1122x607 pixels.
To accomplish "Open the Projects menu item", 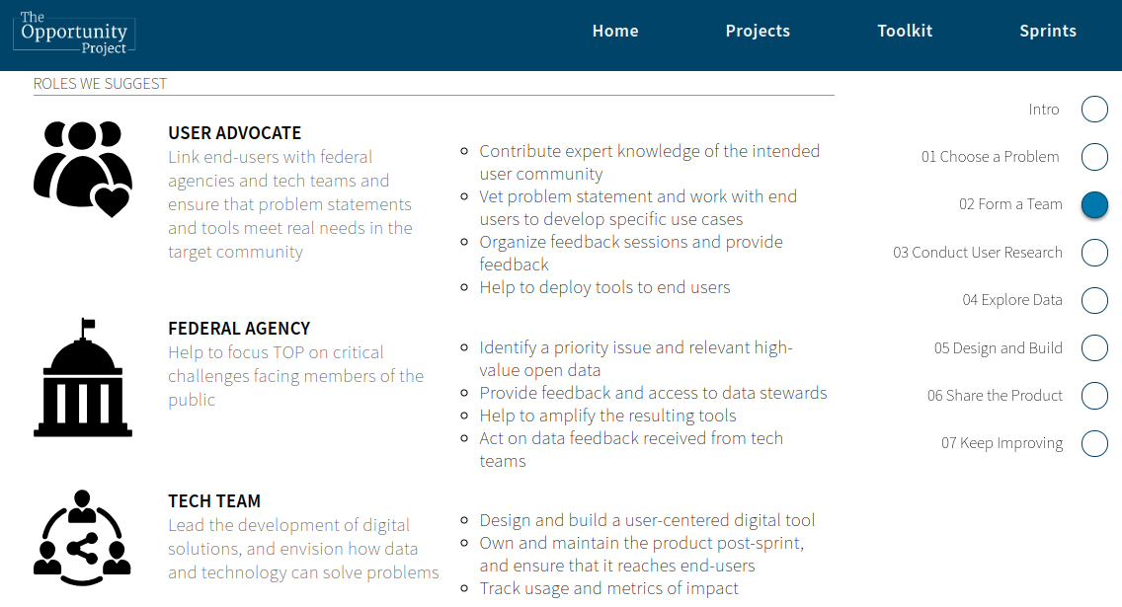I will (x=758, y=31).
